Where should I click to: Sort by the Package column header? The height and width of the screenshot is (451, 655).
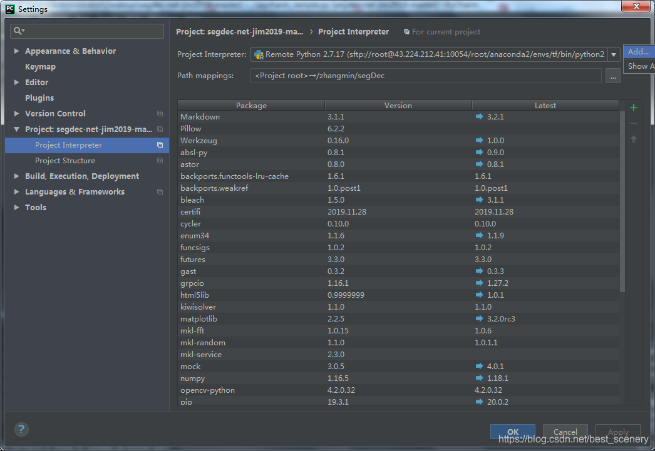click(x=251, y=106)
